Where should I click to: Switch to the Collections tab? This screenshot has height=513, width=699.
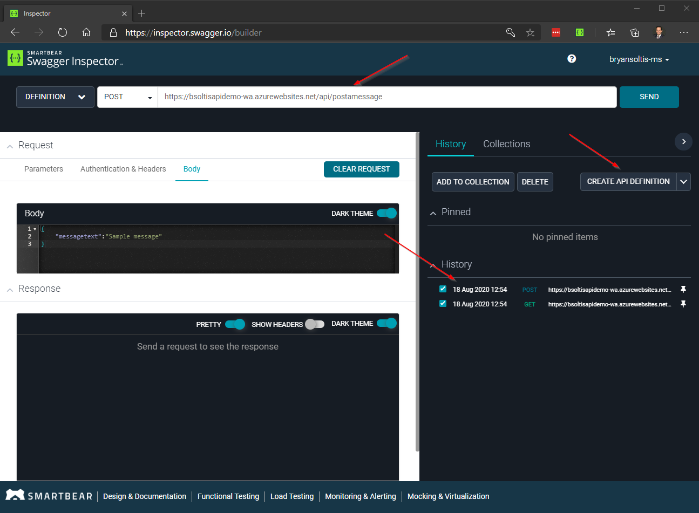(x=506, y=144)
